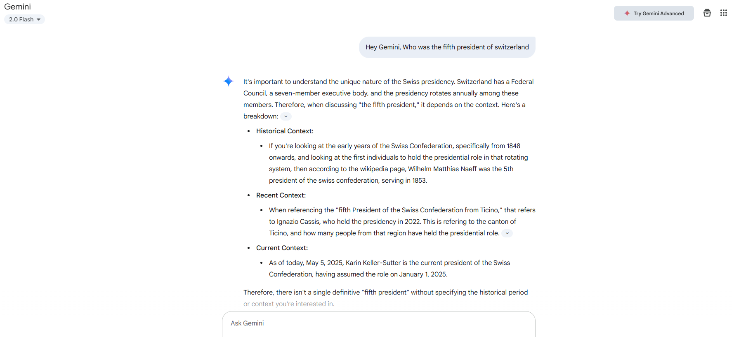Viewport: 734px width, 337px height.
Task: Click the "Historical Context:" heading
Action: [x=285, y=131]
